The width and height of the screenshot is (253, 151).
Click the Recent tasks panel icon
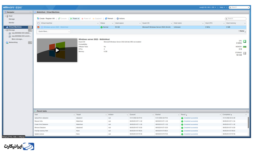click(x=35, y=111)
